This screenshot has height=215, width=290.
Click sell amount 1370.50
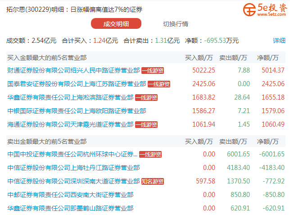[x=238, y=181]
